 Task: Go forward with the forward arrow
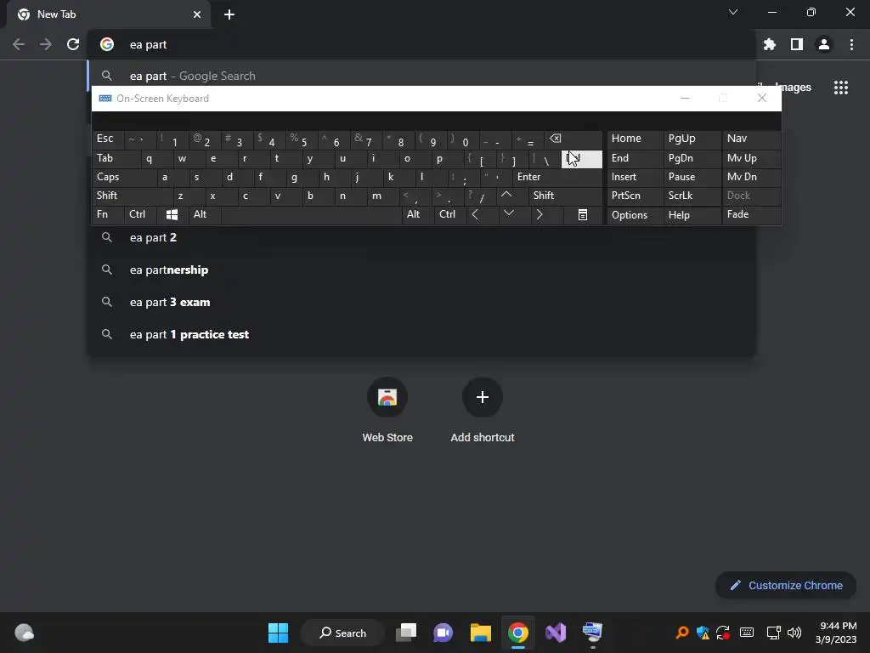(46, 44)
